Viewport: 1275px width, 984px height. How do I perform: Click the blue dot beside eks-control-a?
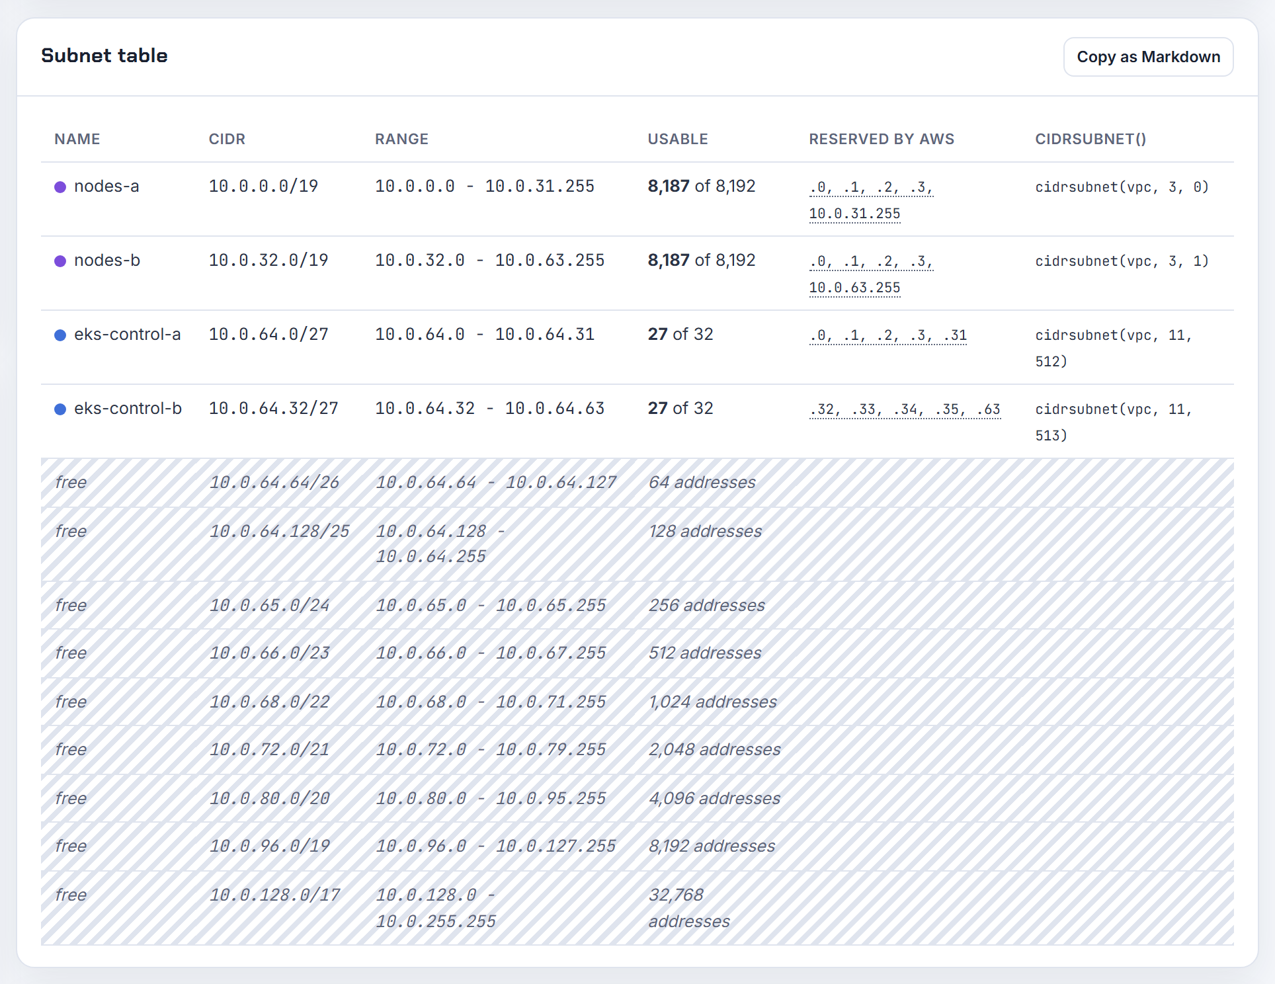pos(60,335)
